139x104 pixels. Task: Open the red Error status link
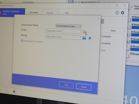tap(103, 50)
